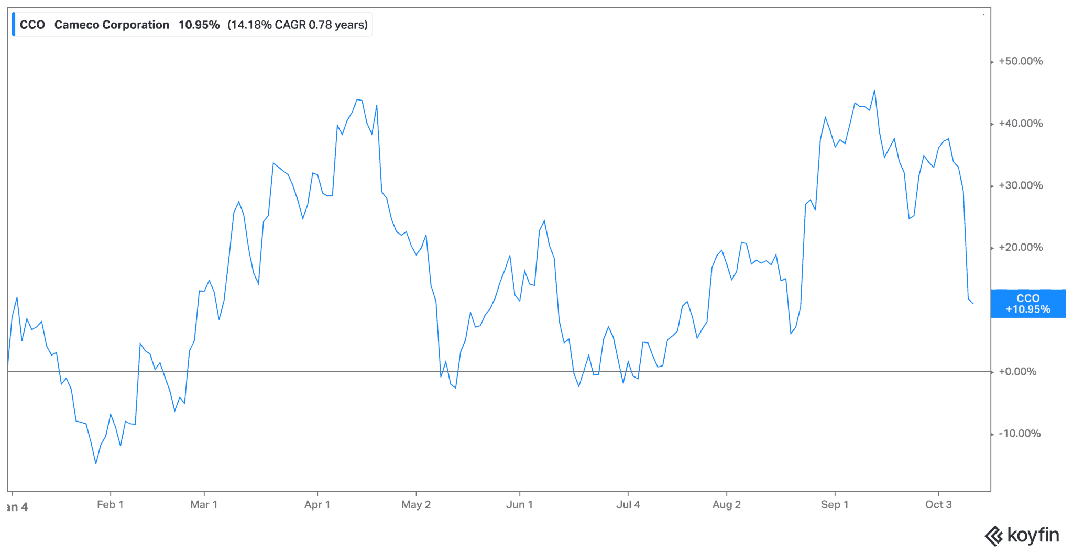The image size is (1073, 554).
Task: Click the Apr 1 date label
Action: (x=317, y=504)
